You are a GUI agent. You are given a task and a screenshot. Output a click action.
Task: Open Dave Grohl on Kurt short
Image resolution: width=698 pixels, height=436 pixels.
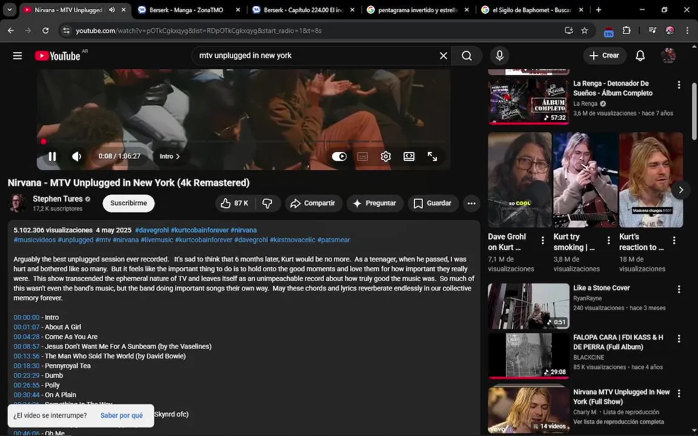[519, 180]
